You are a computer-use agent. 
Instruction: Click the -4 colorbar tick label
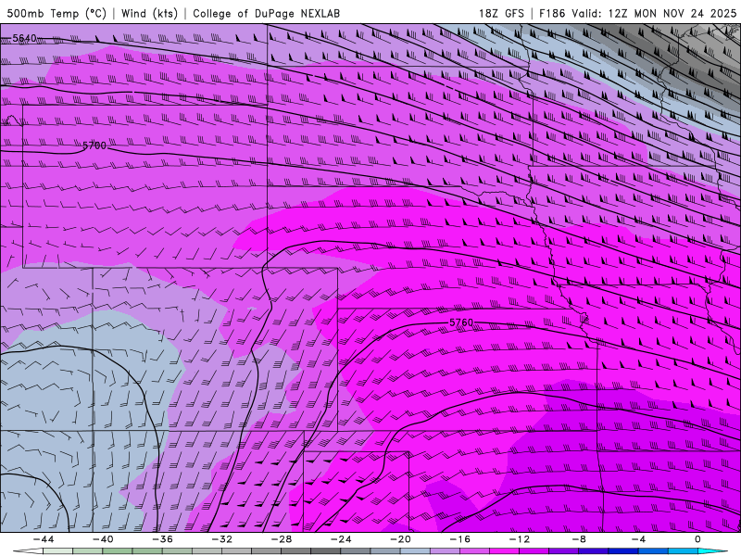(639, 539)
